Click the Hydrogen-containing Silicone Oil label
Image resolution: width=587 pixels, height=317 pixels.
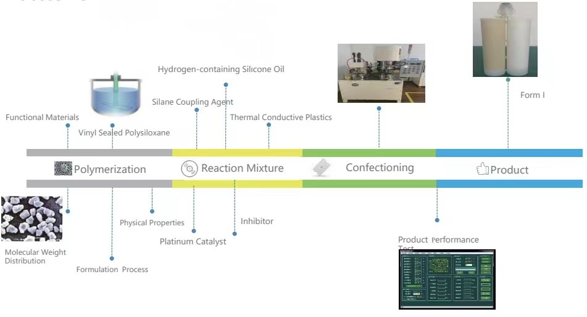click(221, 70)
